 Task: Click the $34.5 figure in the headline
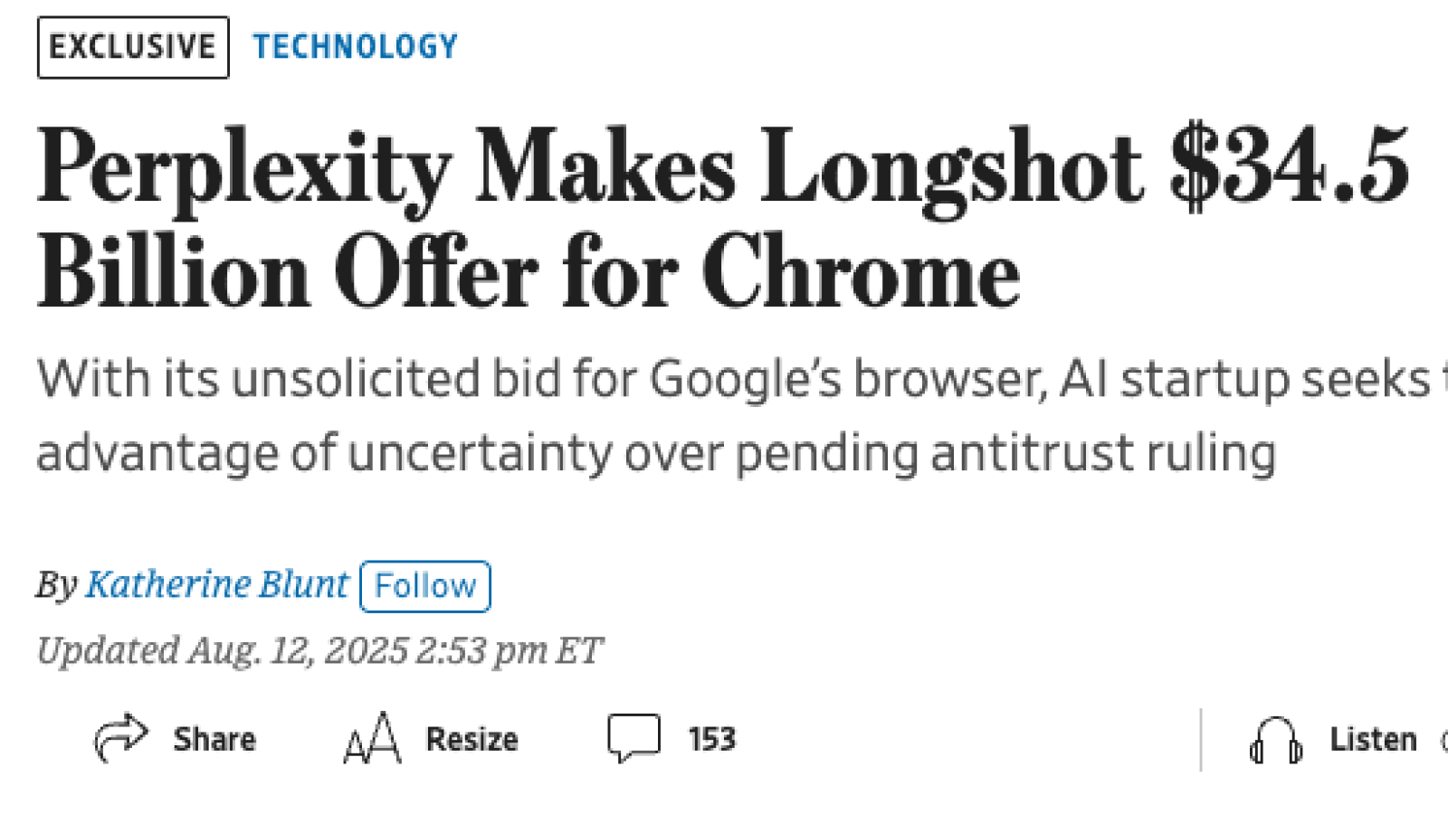(1289, 165)
